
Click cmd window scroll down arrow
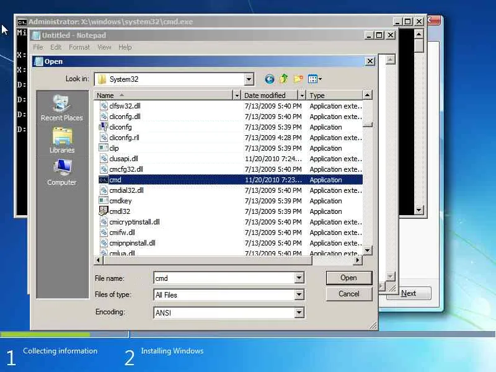[x=419, y=210]
